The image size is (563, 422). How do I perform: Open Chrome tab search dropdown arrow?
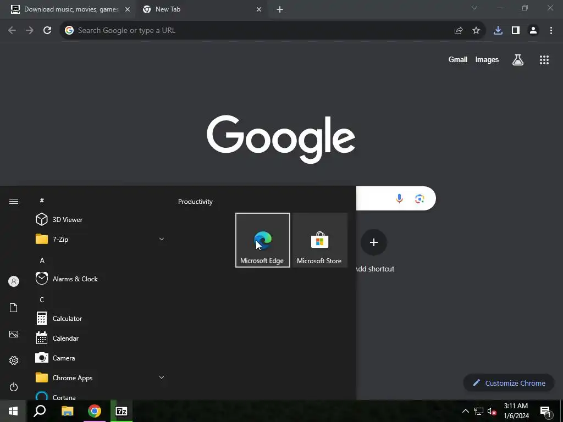tap(474, 8)
